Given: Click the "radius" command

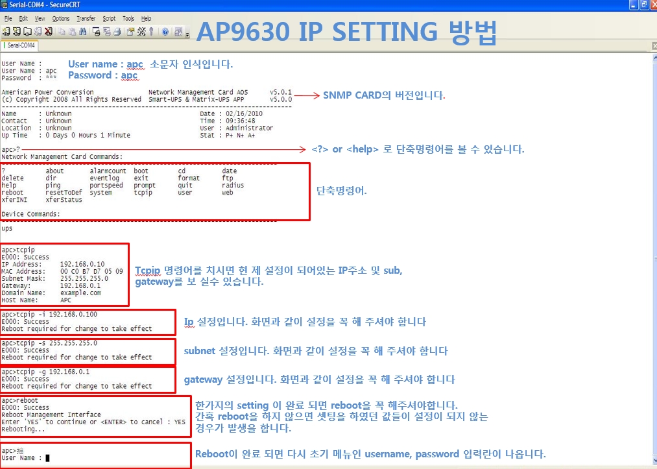Looking at the screenshot, I should (233, 186).
